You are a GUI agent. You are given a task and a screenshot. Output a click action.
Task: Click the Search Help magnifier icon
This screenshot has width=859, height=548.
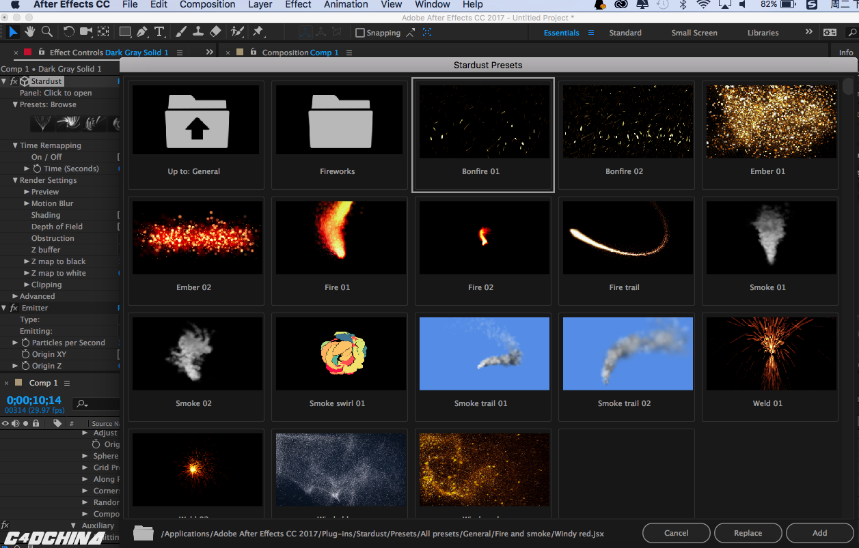[852, 33]
